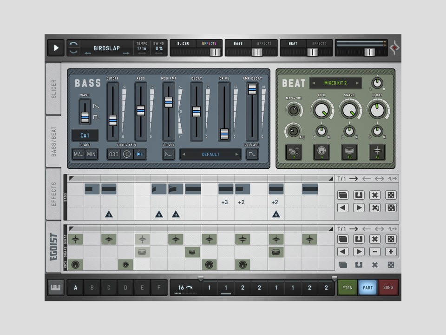Select the hi-hat star pad icon in Beat panel
Screen dimensions: 446x335
tap(377, 152)
